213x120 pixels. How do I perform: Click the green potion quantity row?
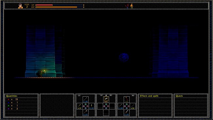click(x=21, y=106)
